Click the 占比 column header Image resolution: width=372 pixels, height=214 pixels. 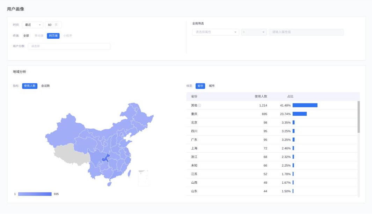[x=290, y=96]
